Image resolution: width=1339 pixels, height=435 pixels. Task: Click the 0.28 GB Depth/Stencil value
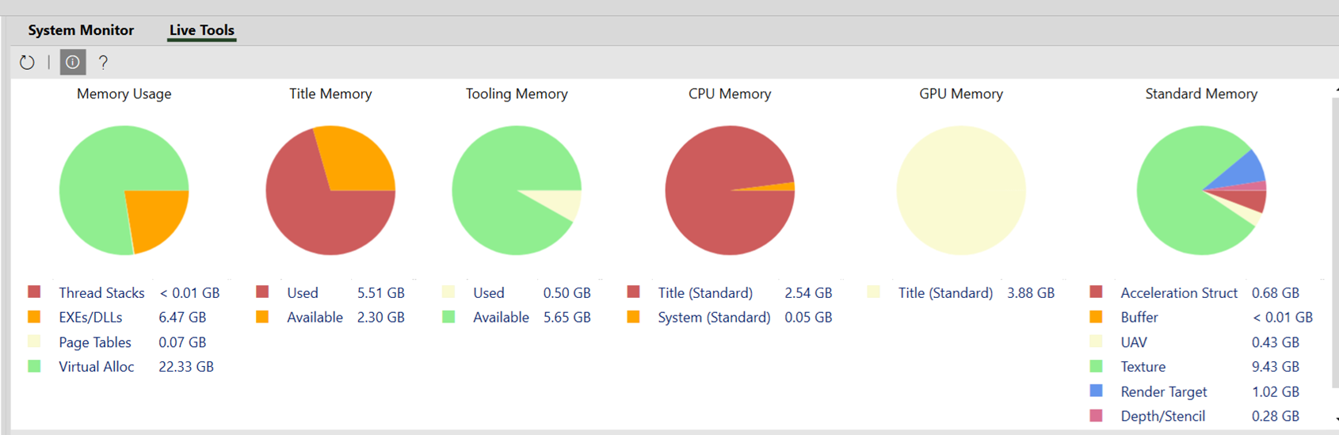(x=1276, y=417)
